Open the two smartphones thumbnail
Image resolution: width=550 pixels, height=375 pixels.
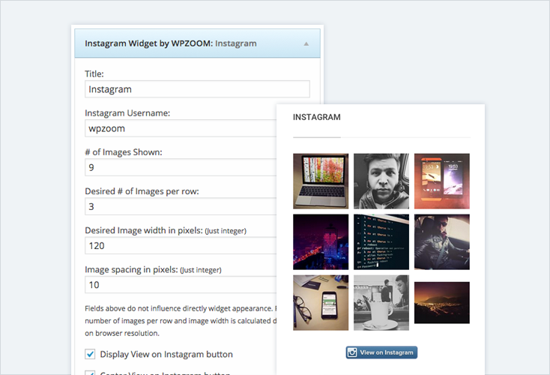[x=442, y=181]
